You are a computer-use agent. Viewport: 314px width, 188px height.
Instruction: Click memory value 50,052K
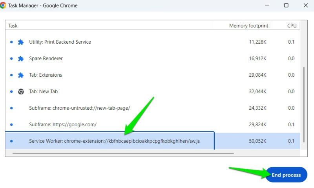257,141
